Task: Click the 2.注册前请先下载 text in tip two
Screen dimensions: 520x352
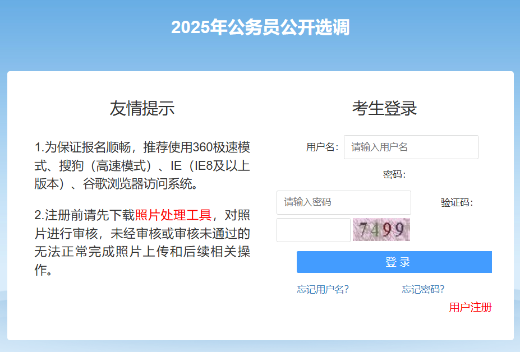Action: 85,215
